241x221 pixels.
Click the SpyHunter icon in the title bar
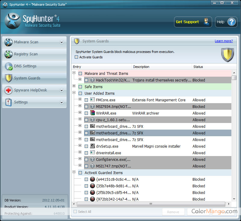coord(5,5)
